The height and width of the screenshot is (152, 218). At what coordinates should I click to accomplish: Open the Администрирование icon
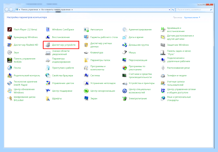pos(124,29)
